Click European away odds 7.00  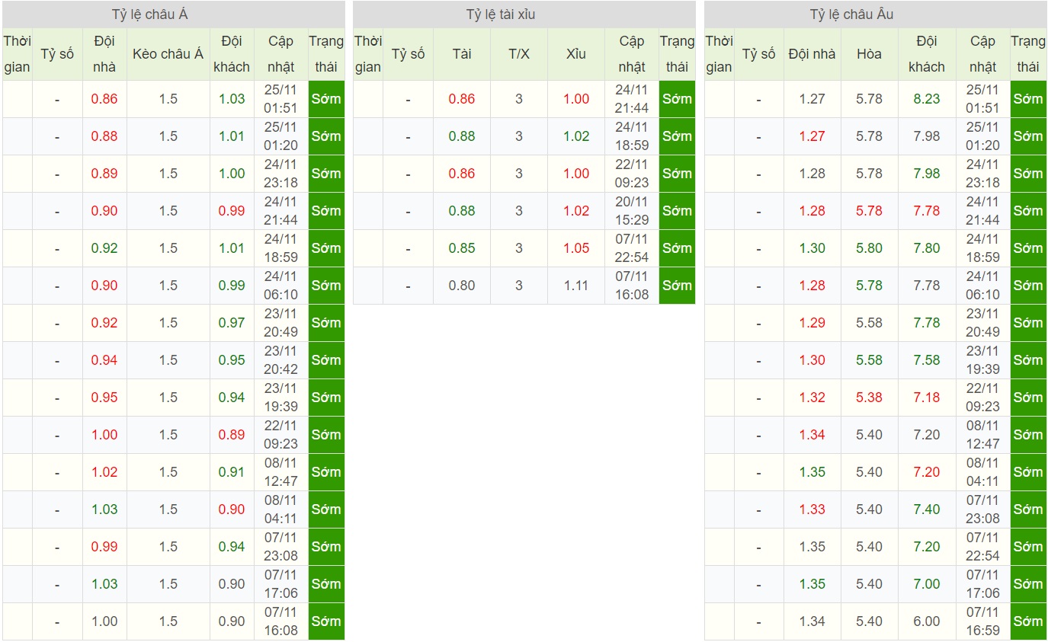(x=927, y=584)
